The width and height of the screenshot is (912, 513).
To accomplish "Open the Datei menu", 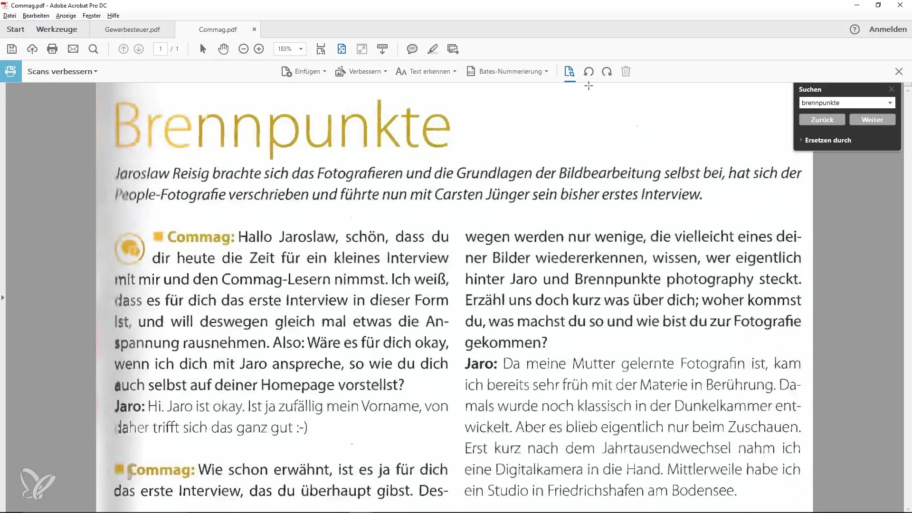I will click(x=9, y=16).
